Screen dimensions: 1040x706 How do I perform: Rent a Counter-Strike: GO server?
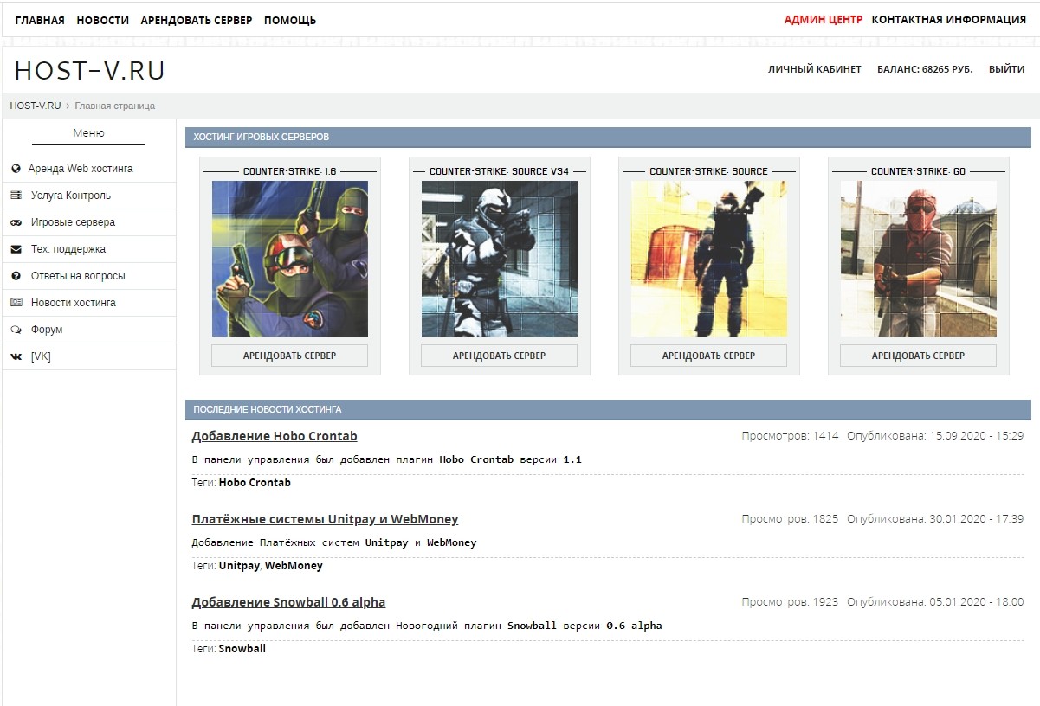click(918, 356)
